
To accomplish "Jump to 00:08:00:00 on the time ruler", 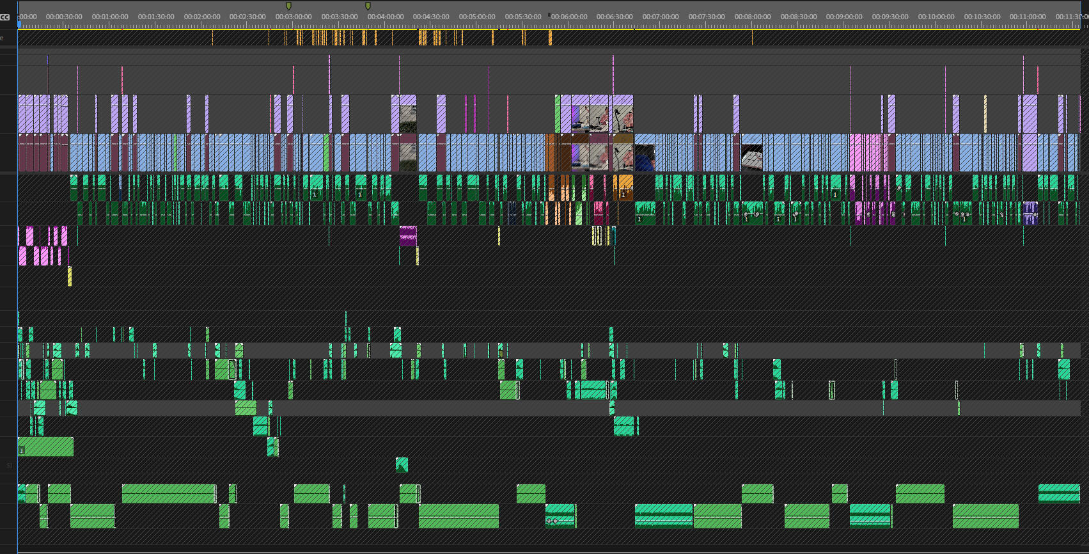I will [x=752, y=17].
